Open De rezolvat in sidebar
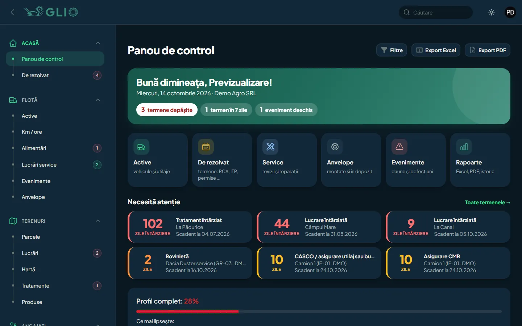The image size is (522, 326). pos(55,75)
